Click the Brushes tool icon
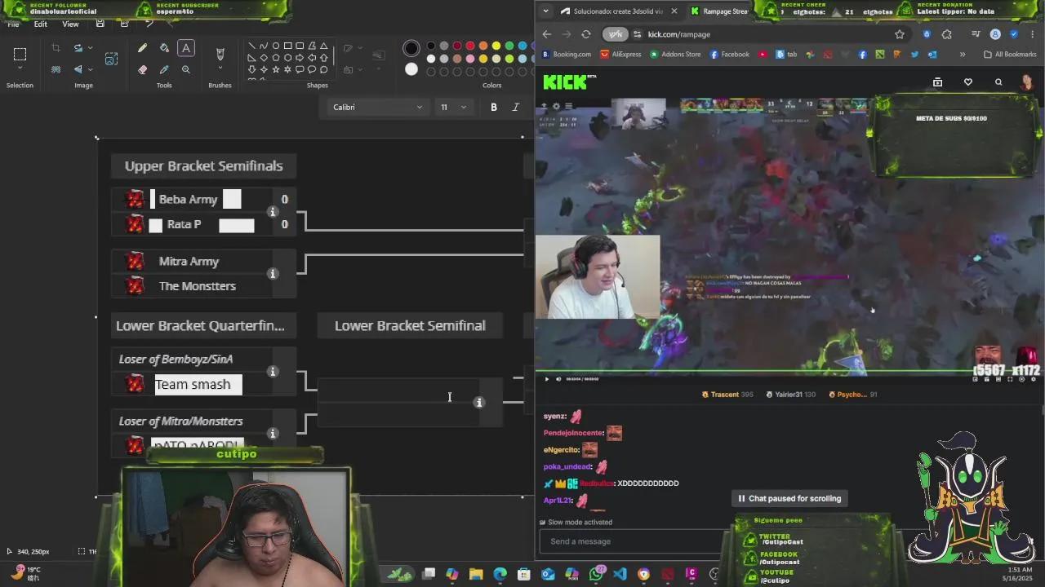The image size is (1045, 587). (220, 54)
